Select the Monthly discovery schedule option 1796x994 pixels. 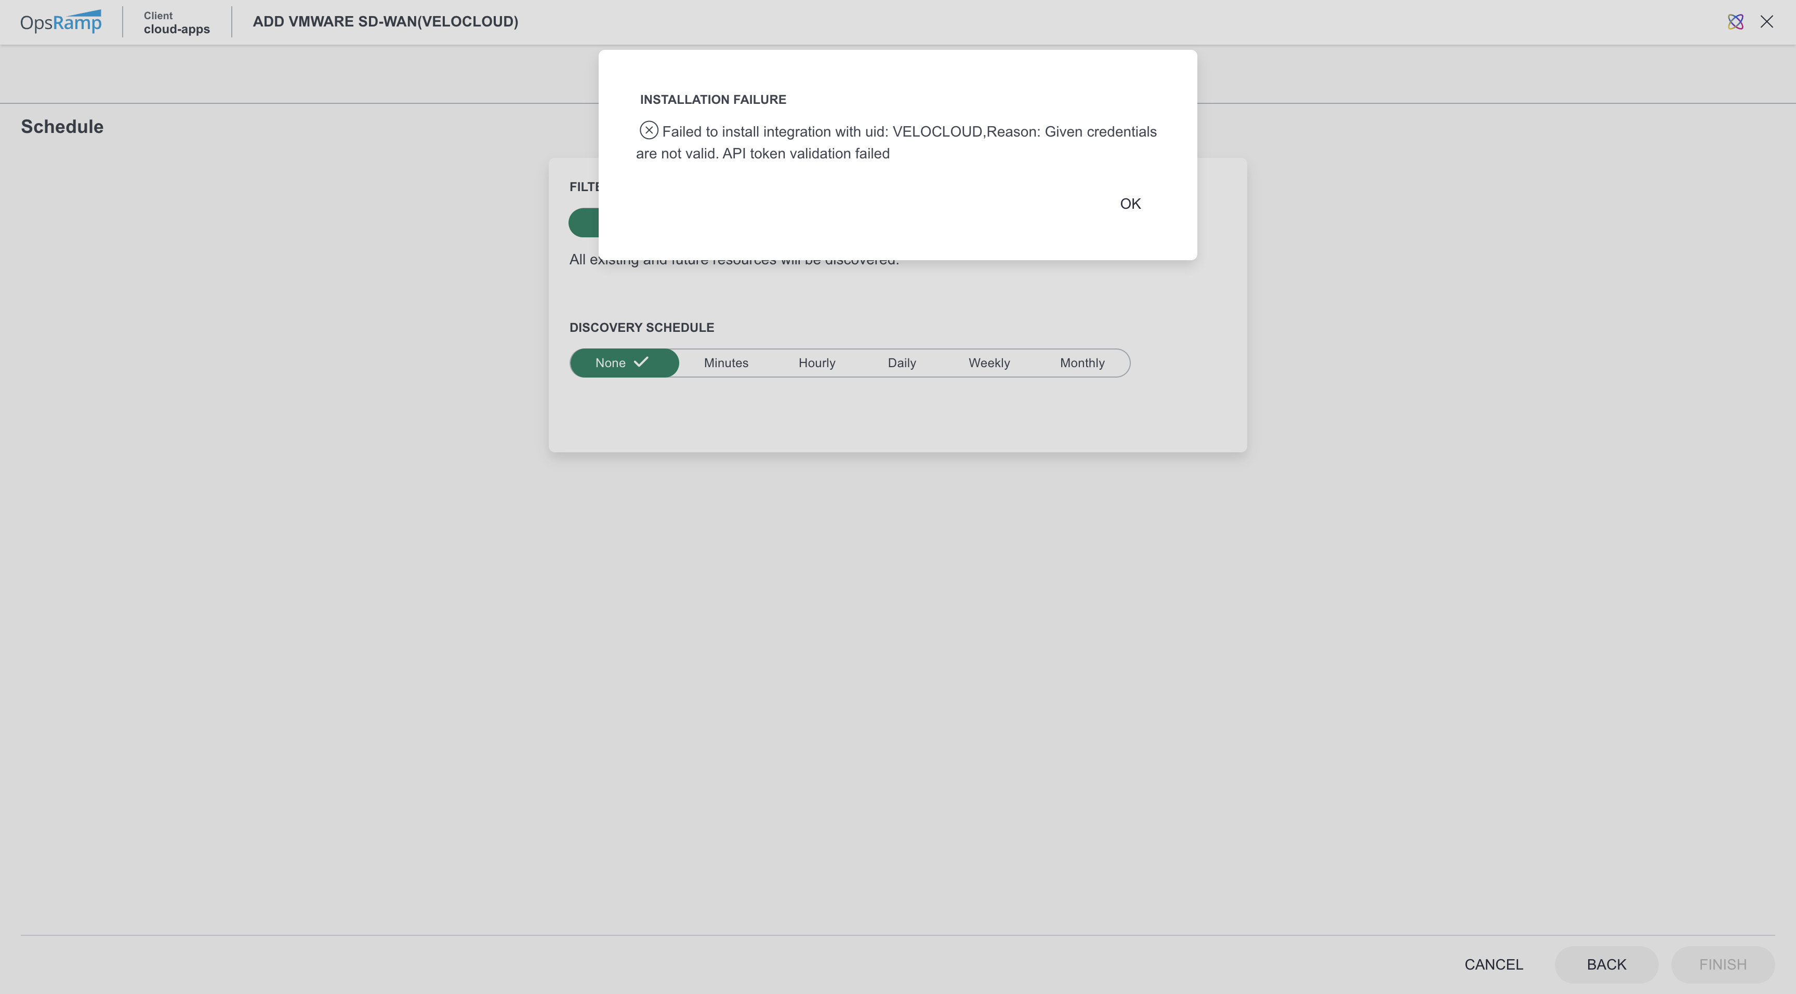(x=1082, y=363)
